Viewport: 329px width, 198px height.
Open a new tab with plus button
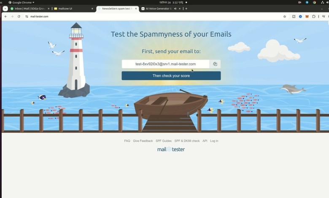click(x=186, y=8)
